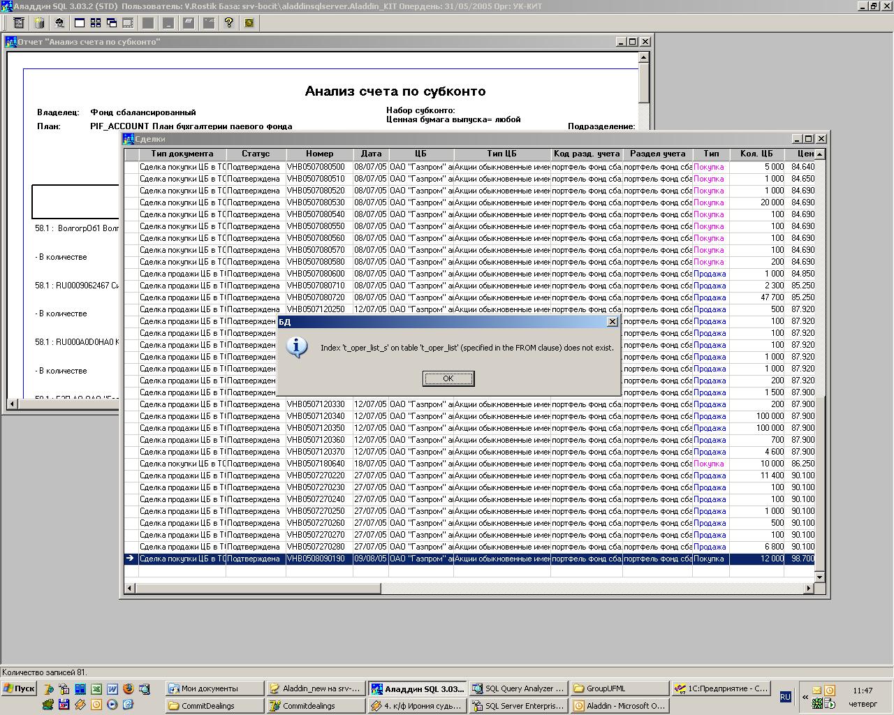Image resolution: width=894 pixels, height=715 pixels.
Task: Launch Excel from quick launch
Action: (96, 689)
